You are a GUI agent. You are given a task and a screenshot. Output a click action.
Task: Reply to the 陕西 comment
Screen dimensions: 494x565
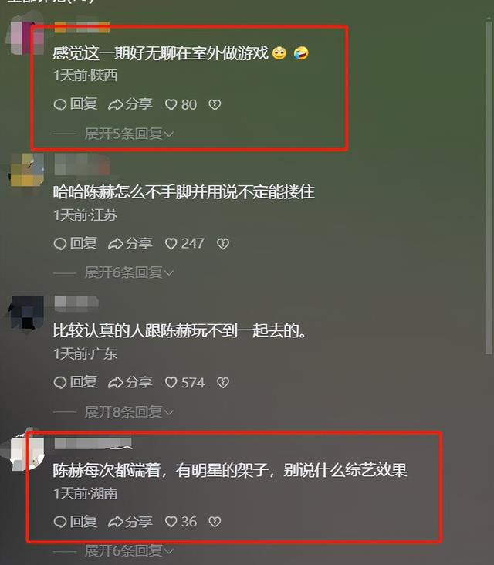click(76, 104)
